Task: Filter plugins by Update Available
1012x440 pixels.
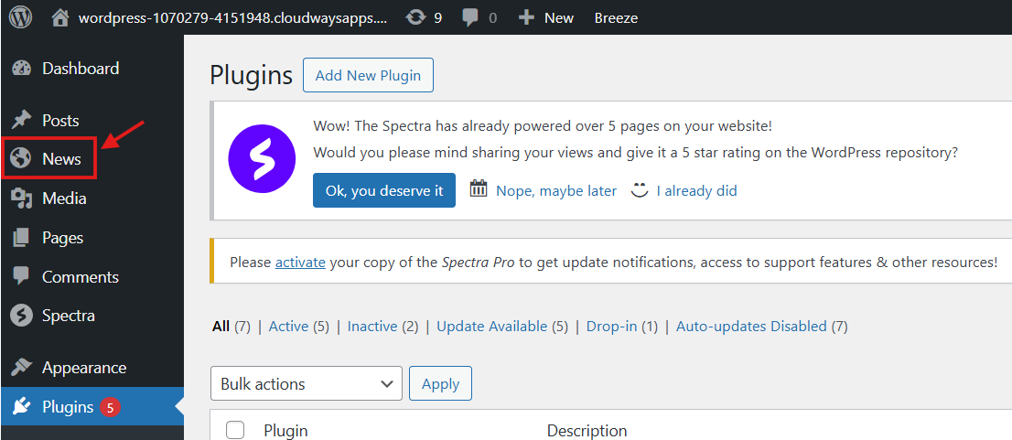Action: (x=491, y=327)
